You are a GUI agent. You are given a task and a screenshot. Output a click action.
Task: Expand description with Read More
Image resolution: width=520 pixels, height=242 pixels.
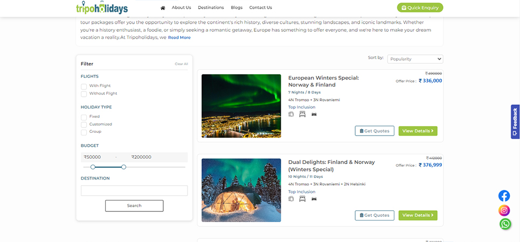pyautogui.click(x=179, y=38)
